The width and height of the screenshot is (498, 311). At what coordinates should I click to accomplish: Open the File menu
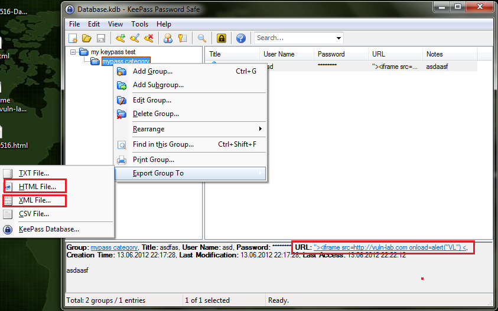point(74,24)
